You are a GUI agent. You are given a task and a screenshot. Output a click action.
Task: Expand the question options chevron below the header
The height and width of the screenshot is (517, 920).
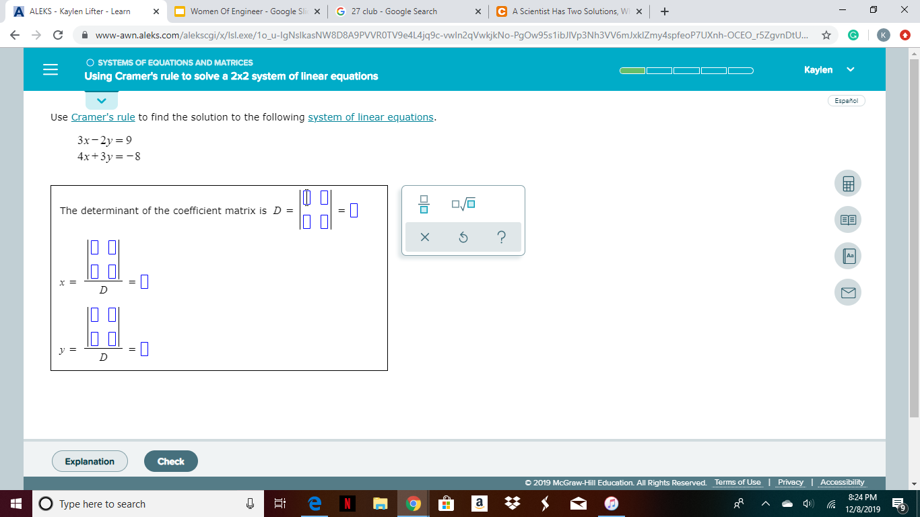coord(101,100)
